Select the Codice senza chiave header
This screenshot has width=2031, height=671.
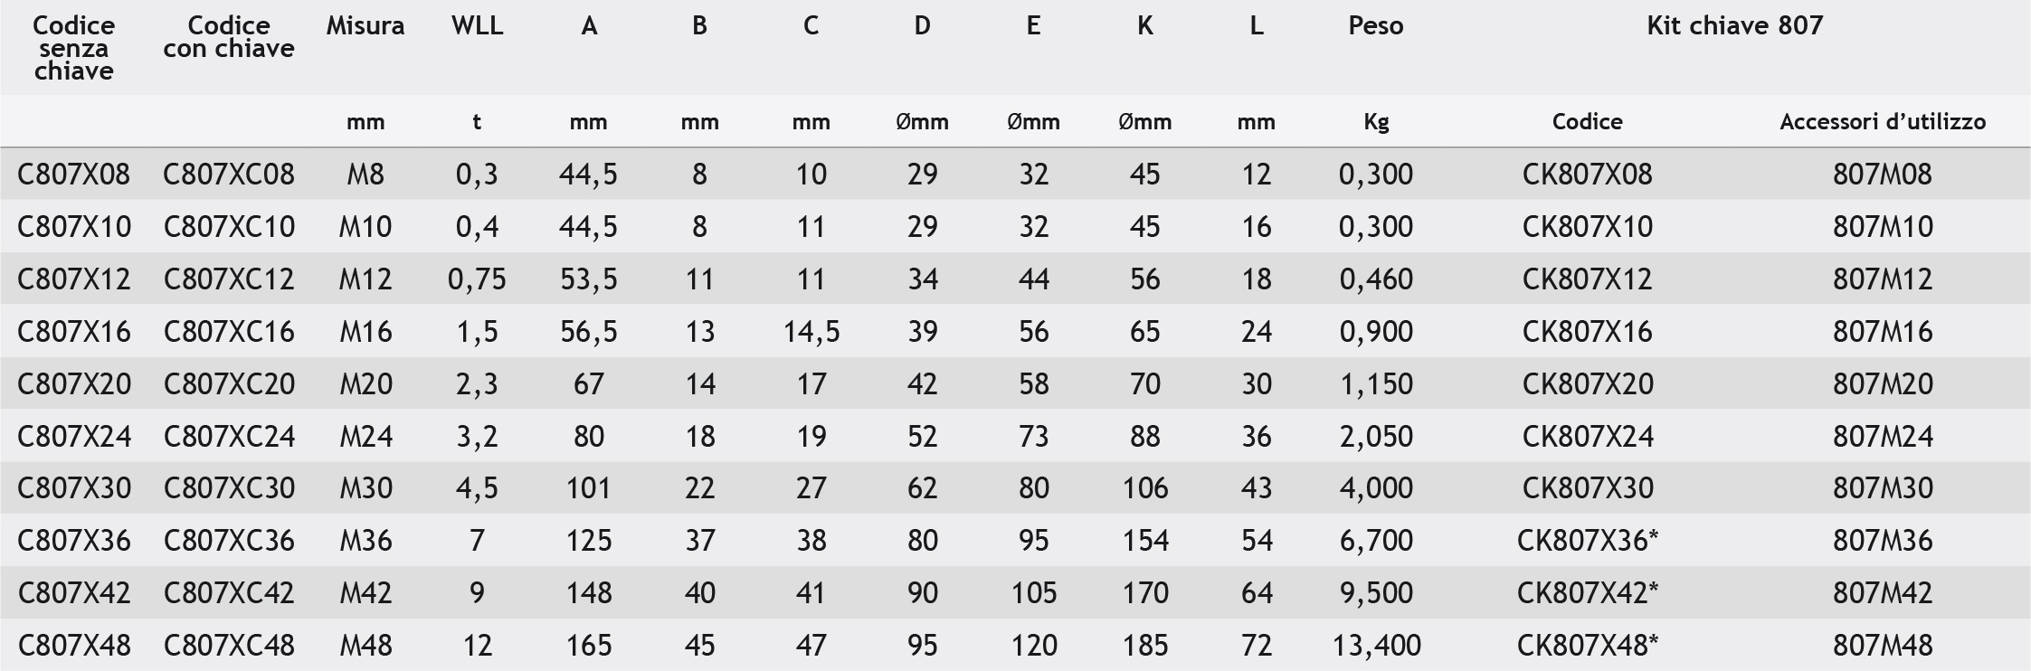pos(73,48)
